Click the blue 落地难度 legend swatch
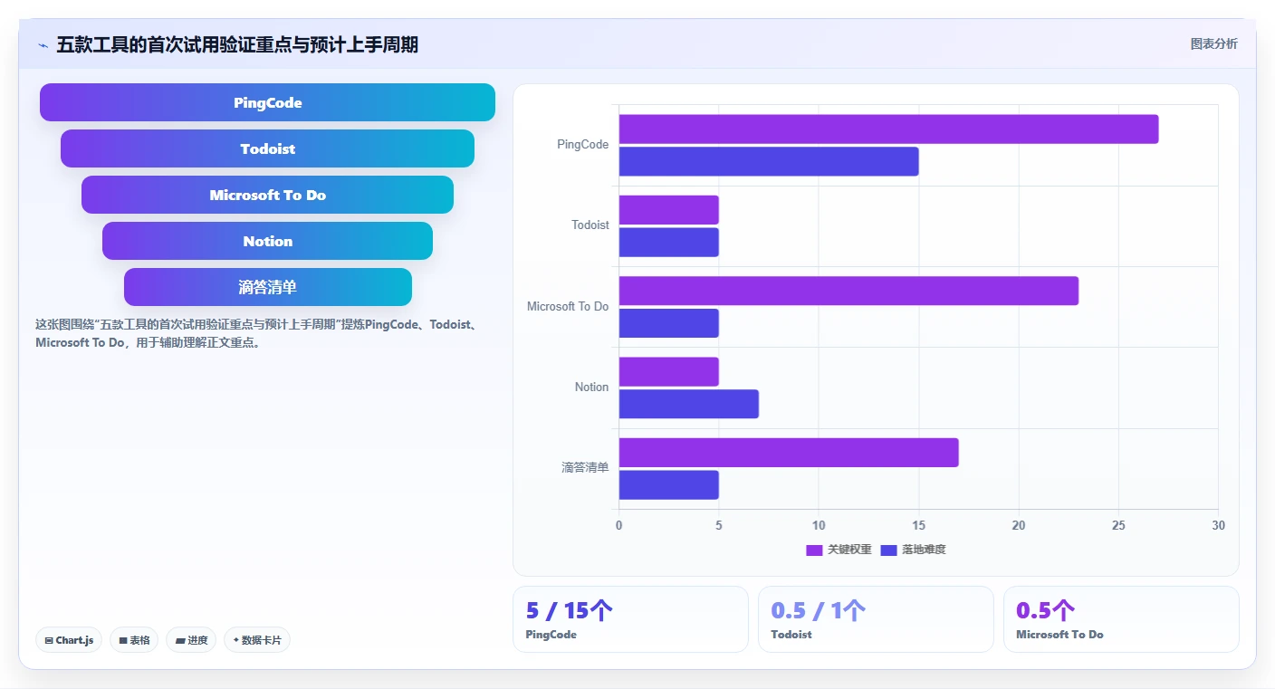 [x=888, y=550]
